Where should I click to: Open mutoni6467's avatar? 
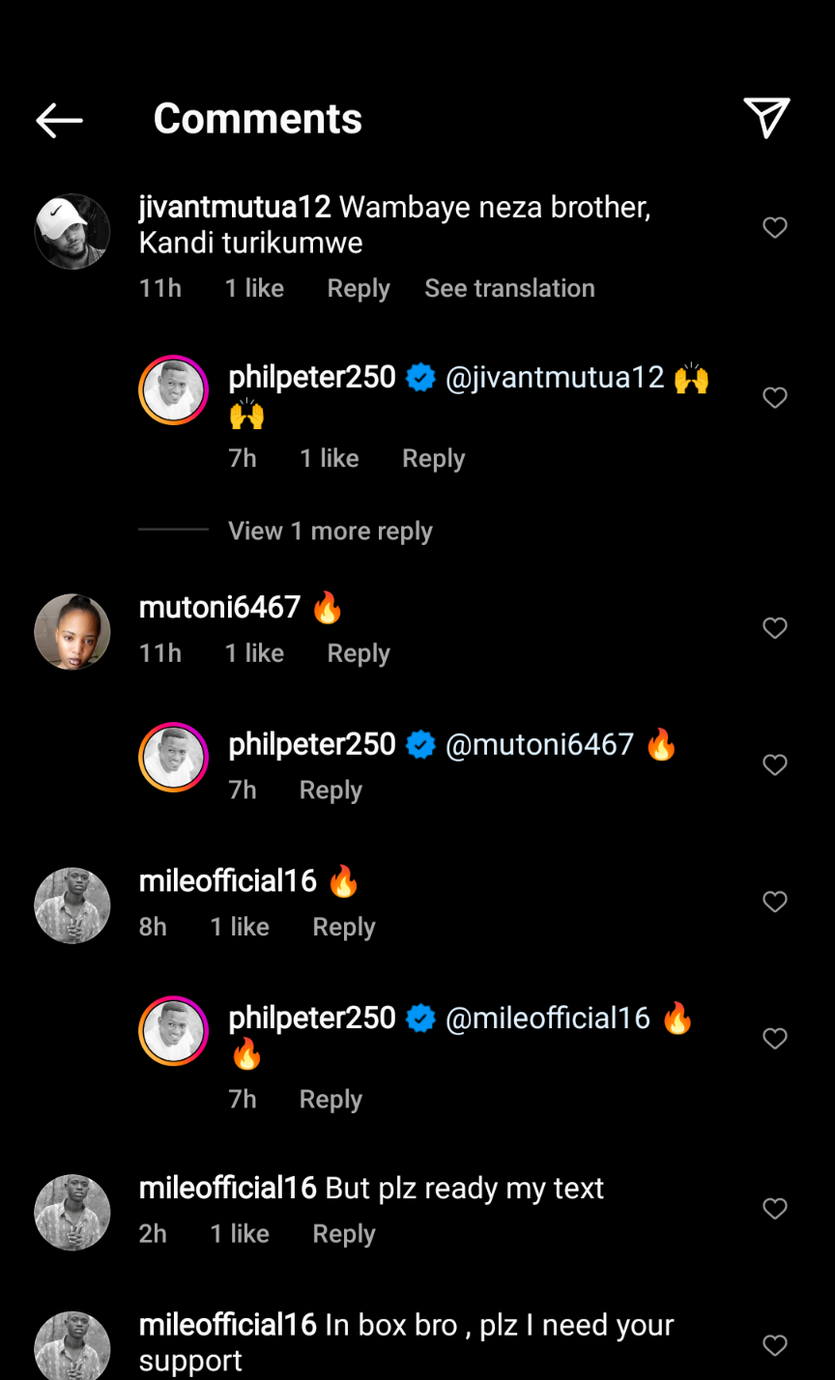(72, 631)
